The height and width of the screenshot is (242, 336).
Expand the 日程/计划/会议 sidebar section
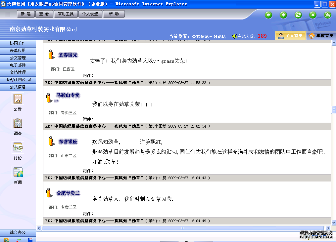18,80
